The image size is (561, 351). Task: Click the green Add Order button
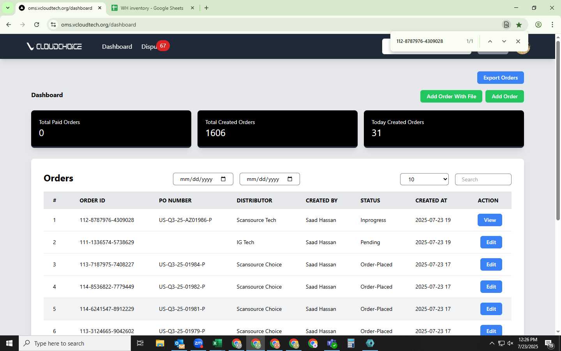pyautogui.click(x=505, y=96)
